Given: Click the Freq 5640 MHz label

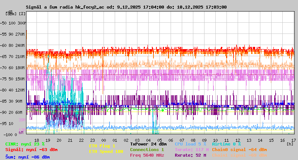Looking at the screenshot, I should [147, 155].
